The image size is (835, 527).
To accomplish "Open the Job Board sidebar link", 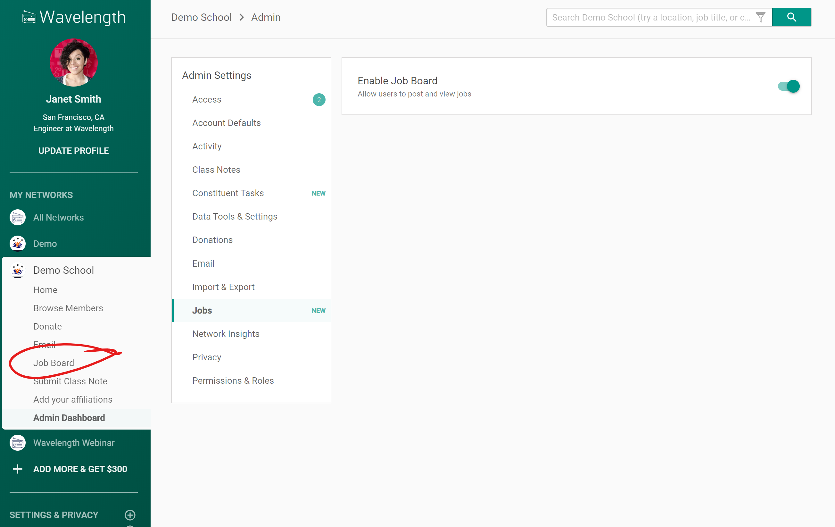I will (x=54, y=363).
